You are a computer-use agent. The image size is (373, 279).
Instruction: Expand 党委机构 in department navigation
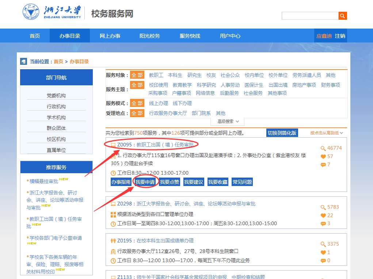(56, 96)
